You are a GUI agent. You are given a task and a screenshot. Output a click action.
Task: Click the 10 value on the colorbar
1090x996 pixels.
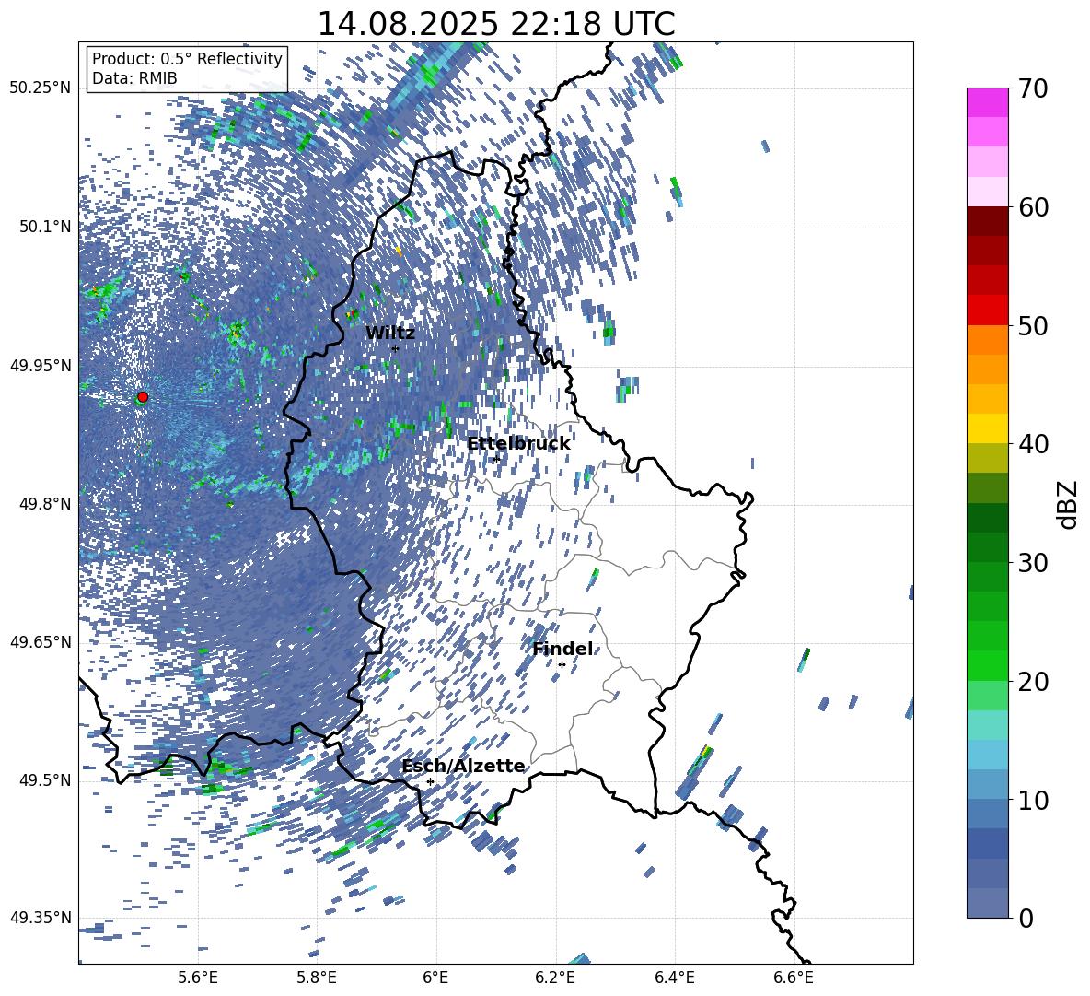point(1033,800)
